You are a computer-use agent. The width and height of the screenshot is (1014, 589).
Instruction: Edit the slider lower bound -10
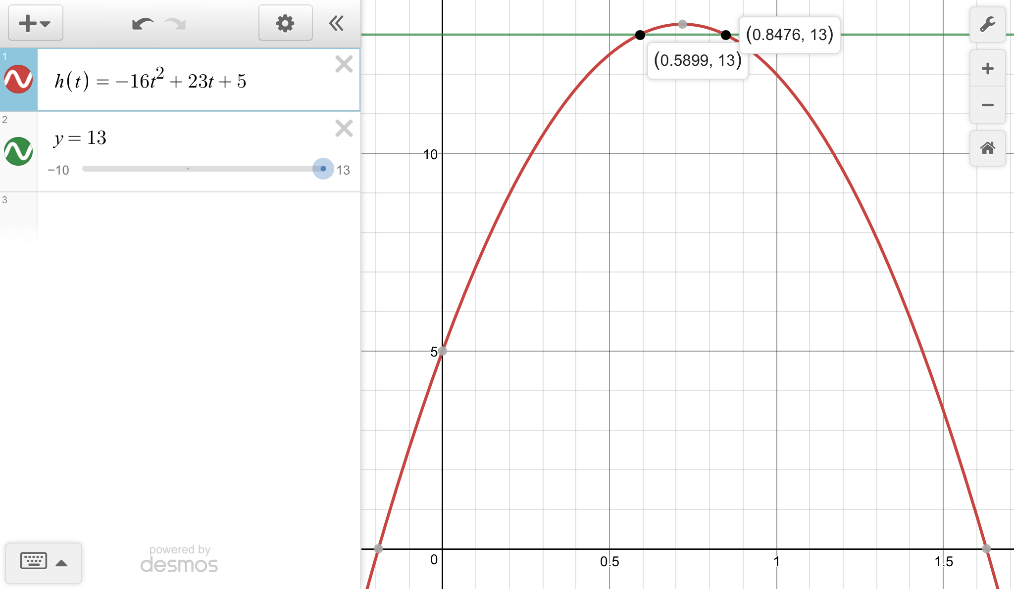click(58, 171)
